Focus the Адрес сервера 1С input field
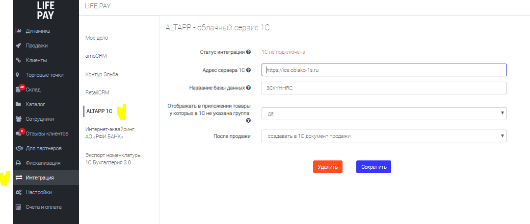Viewport: 530px width, 224px height. (384, 70)
